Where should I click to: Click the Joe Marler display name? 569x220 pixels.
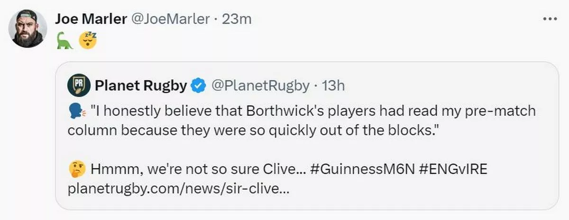click(x=91, y=18)
